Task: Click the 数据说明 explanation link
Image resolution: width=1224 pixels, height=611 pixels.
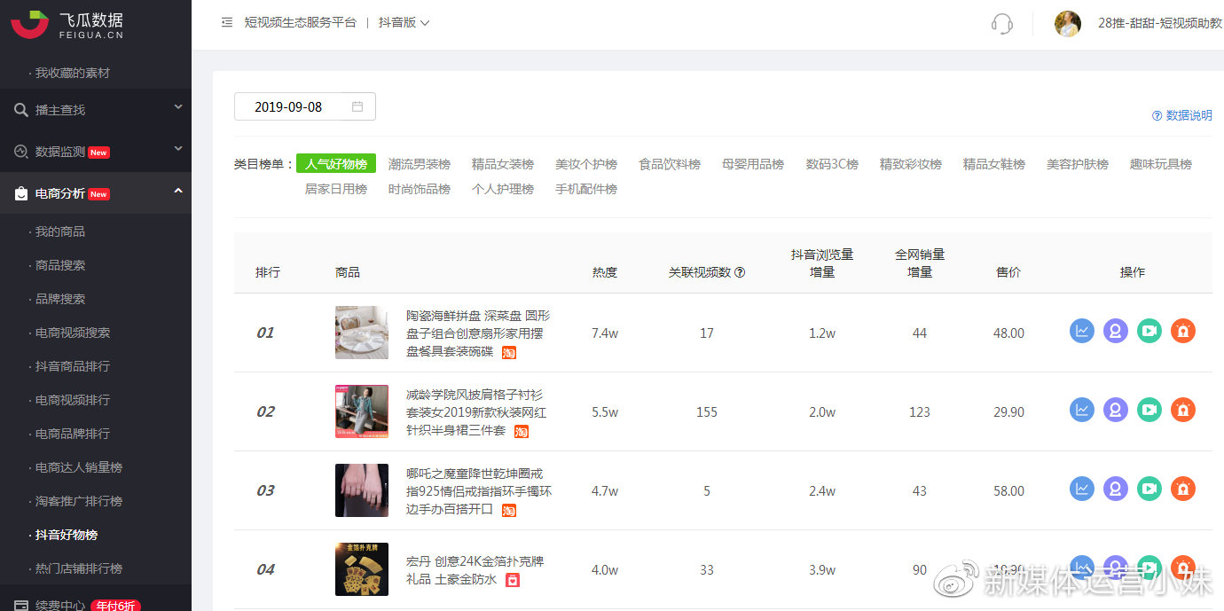Action: tap(1180, 115)
